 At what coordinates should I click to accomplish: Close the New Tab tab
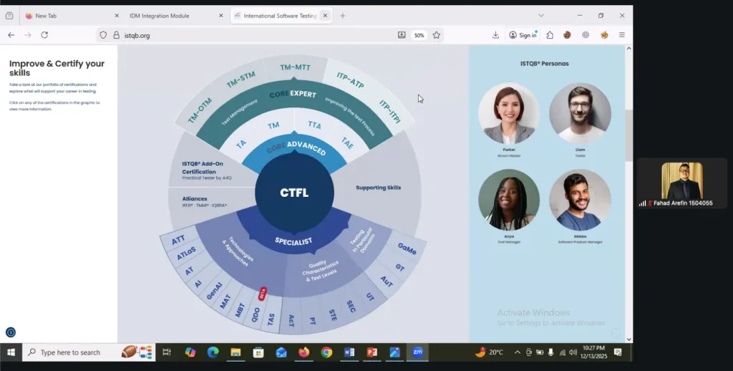click(117, 16)
